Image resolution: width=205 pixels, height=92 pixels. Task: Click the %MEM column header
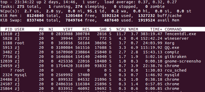click(x=133, y=29)
